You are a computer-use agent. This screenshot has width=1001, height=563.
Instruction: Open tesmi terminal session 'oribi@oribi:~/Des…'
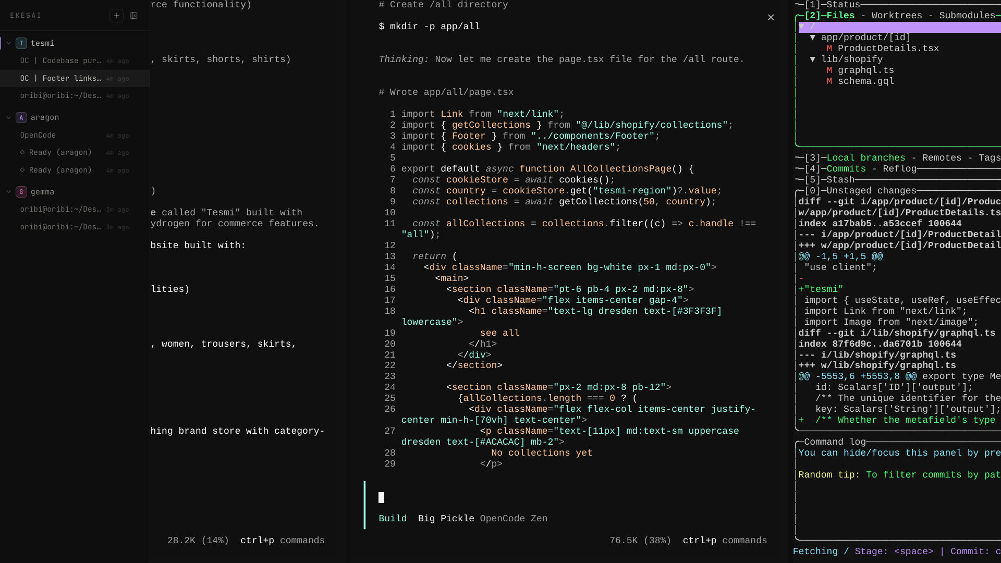click(75, 96)
